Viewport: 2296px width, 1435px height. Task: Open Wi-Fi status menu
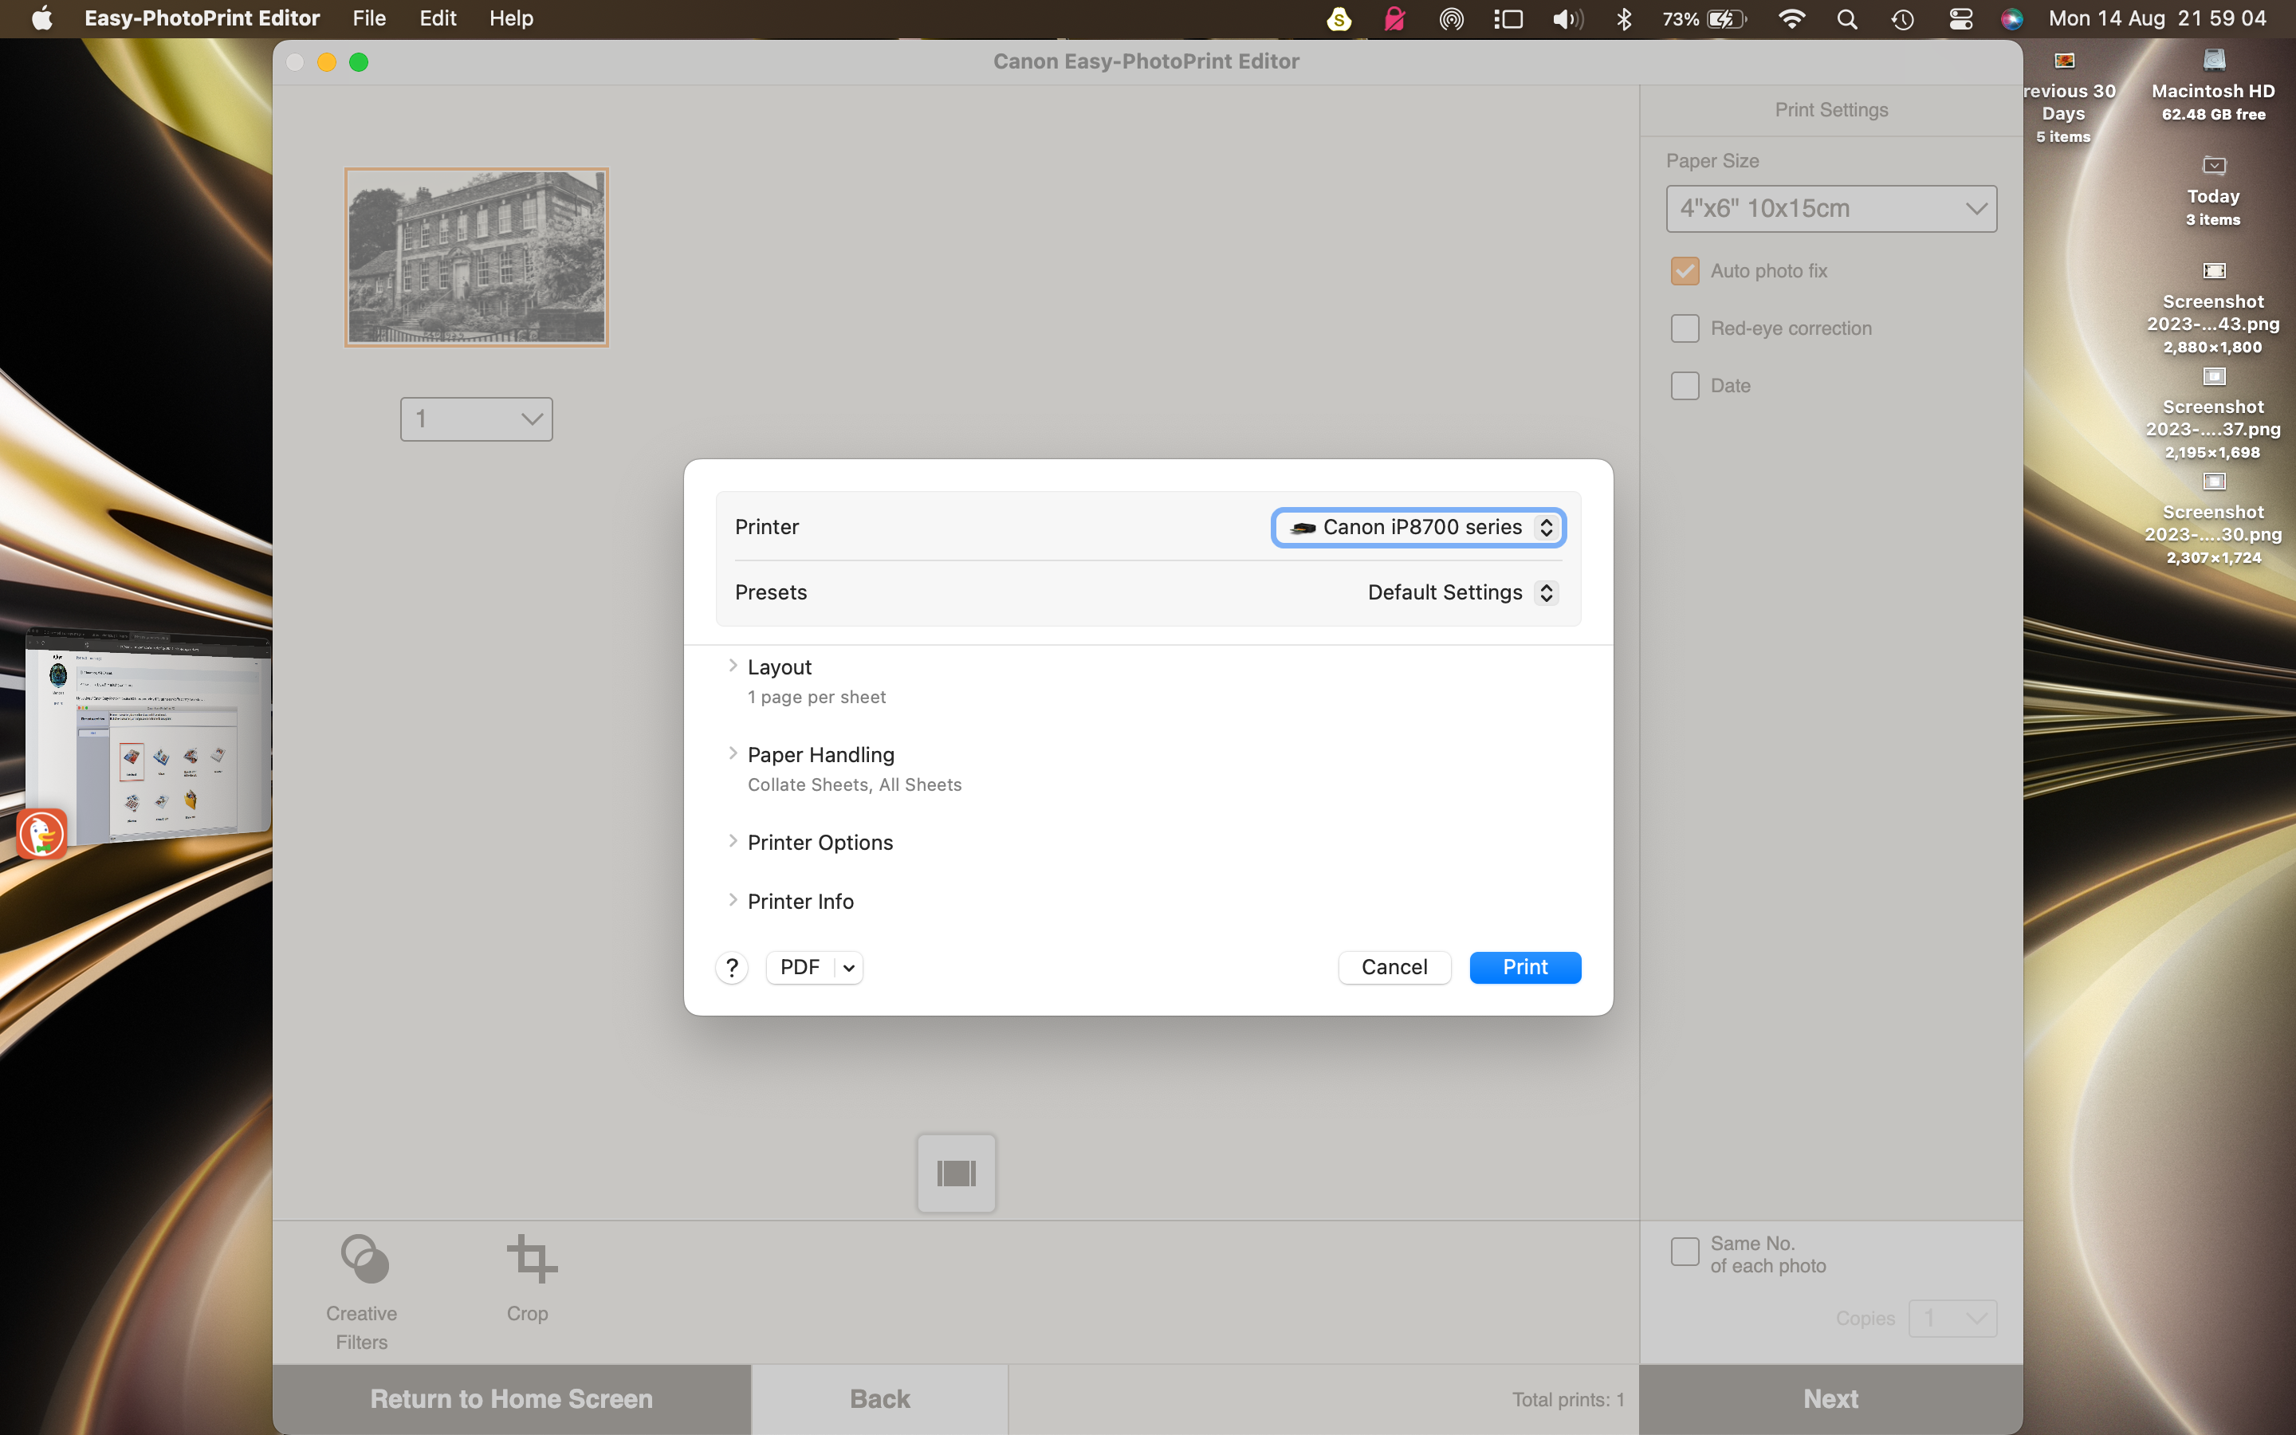1791,19
